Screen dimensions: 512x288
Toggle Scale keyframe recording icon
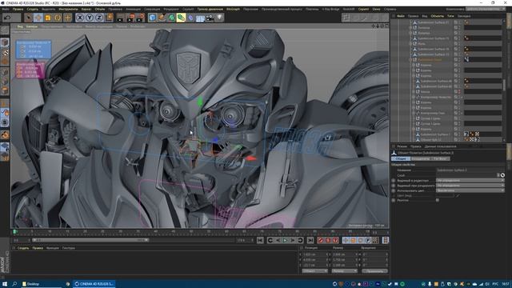(354, 240)
